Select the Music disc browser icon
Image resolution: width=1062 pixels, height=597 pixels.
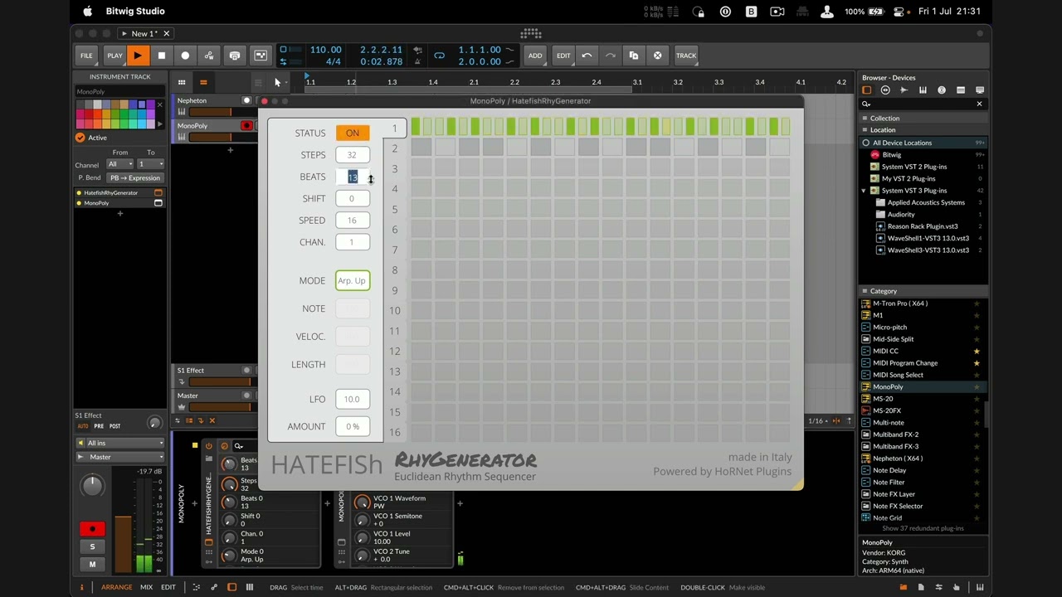[x=942, y=90]
